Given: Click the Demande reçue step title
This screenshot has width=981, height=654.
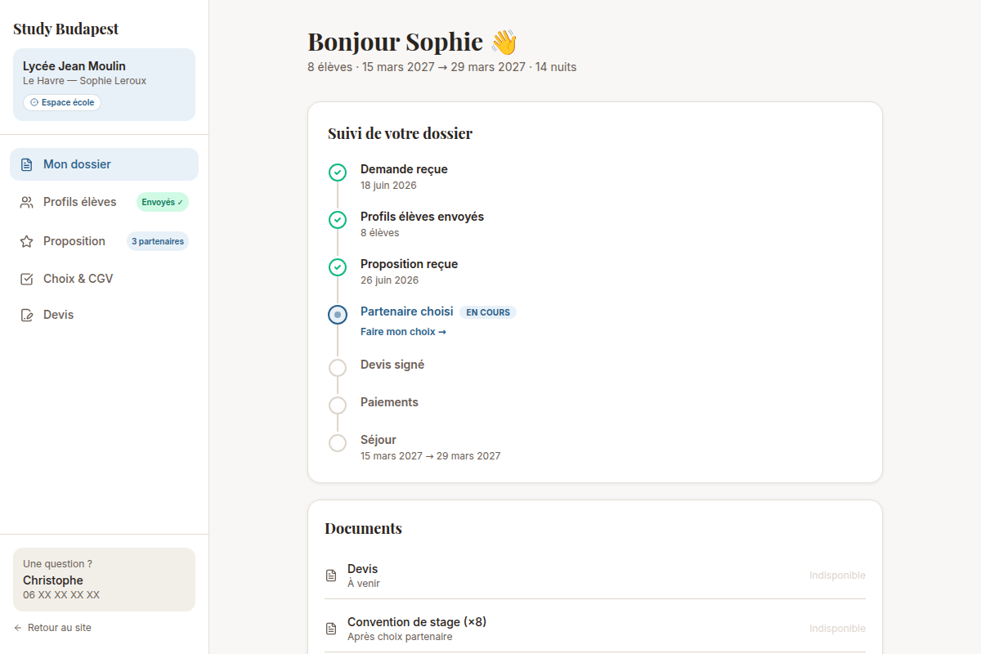Looking at the screenshot, I should pyautogui.click(x=404, y=169).
